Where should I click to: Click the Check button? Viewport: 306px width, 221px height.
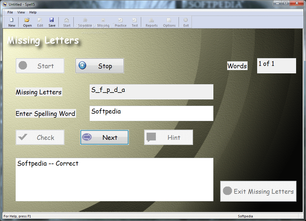pyautogui.click(x=40, y=137)
